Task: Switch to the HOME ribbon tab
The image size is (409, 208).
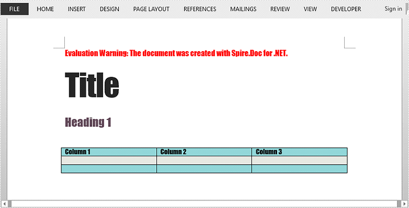Action: pyautogui.click(x=45, y=9)
